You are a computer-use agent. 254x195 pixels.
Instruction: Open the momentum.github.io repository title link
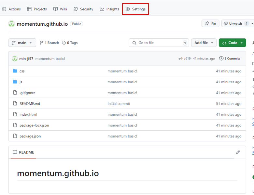click(x=42, y=24)
